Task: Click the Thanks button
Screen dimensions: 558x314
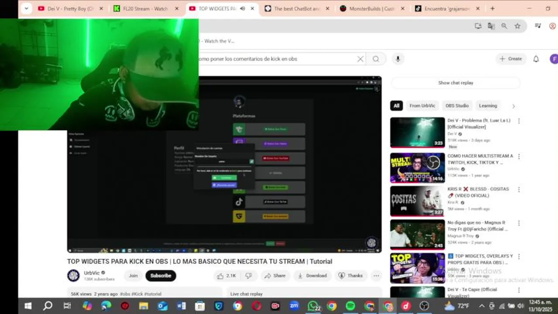Action: click(351, 276)
